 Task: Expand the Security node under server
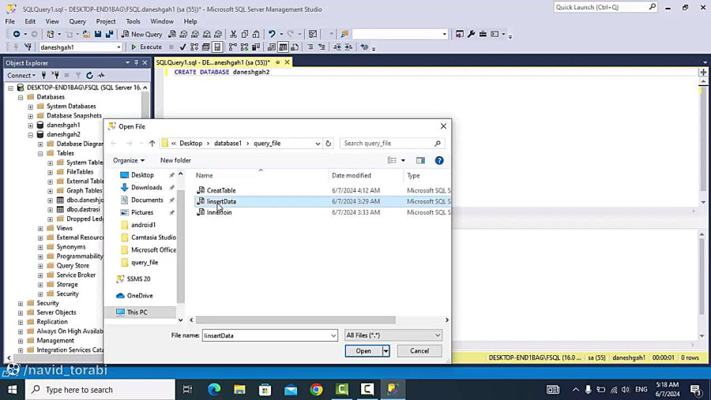point(21,303)
